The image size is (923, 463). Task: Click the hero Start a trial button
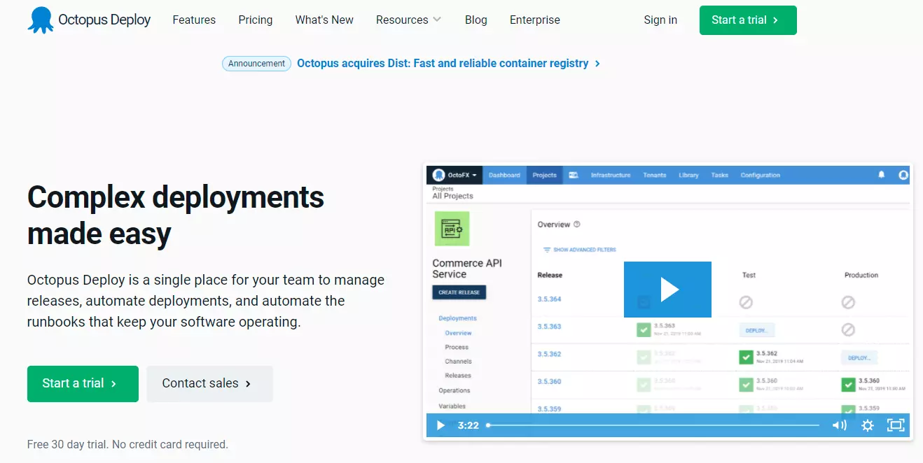[83, 383]
